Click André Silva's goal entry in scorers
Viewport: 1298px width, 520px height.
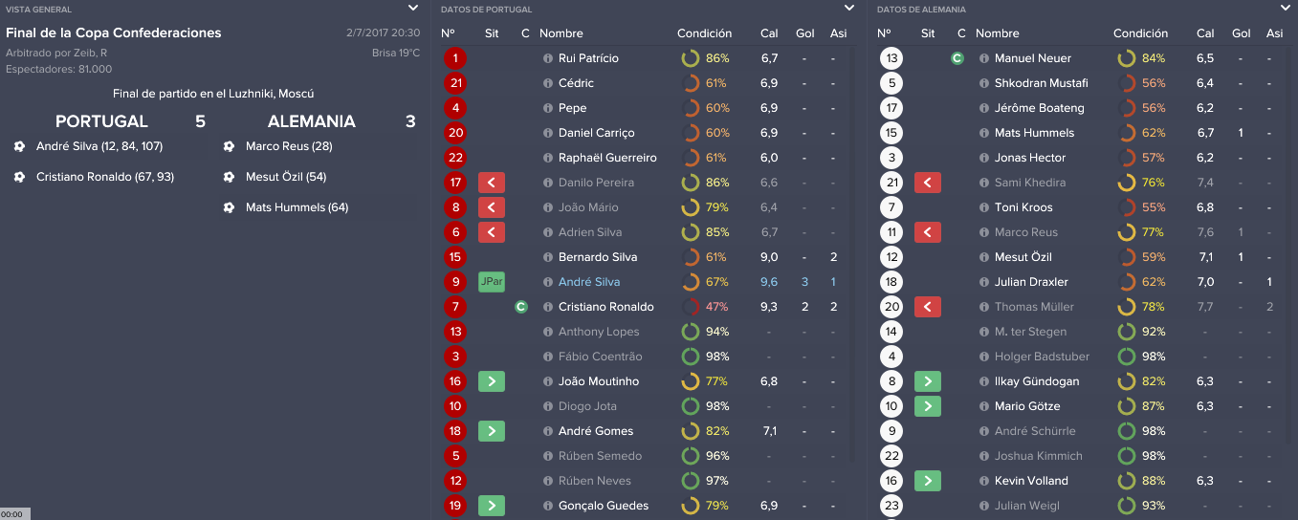coord(99,146)
